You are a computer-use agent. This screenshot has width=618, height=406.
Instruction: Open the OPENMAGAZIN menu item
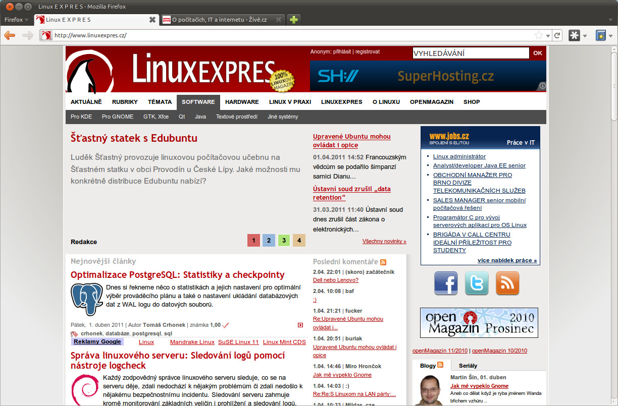(x=432, y=102)
